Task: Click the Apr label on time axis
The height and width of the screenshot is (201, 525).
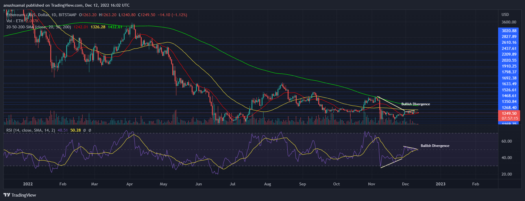Action: (130, 184)
